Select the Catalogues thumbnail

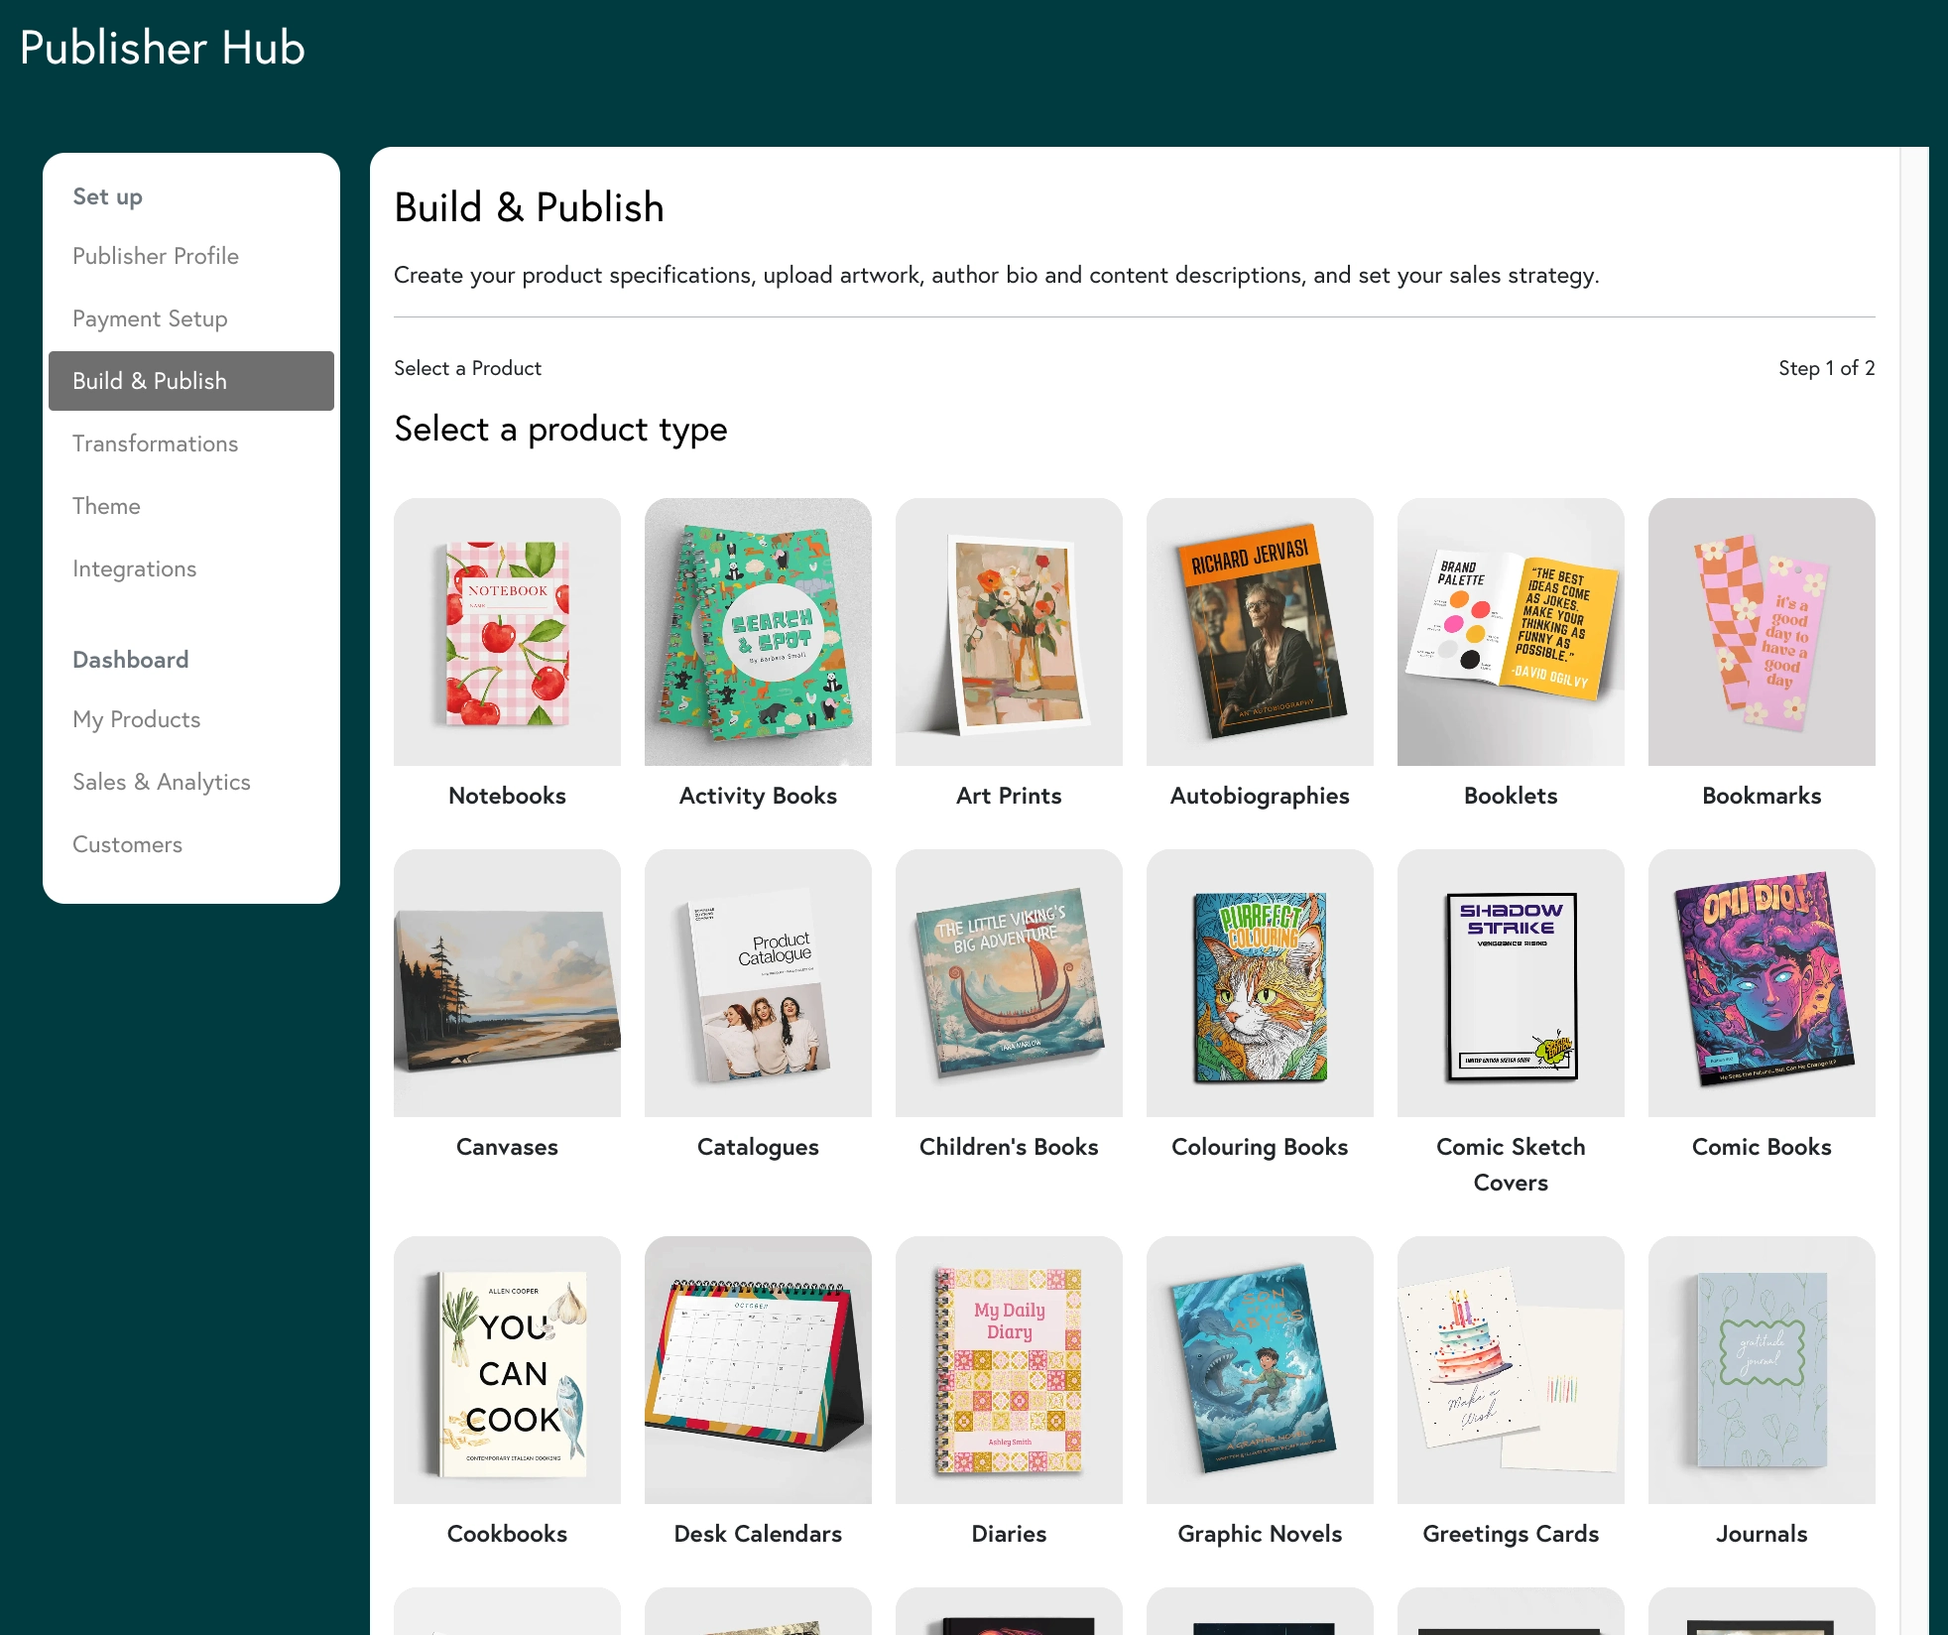(758, 983)
